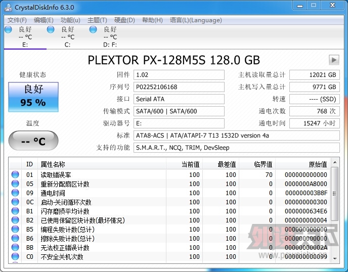Select the C: drive status orb
Screen dimensions: 348x272
point(51,30)
